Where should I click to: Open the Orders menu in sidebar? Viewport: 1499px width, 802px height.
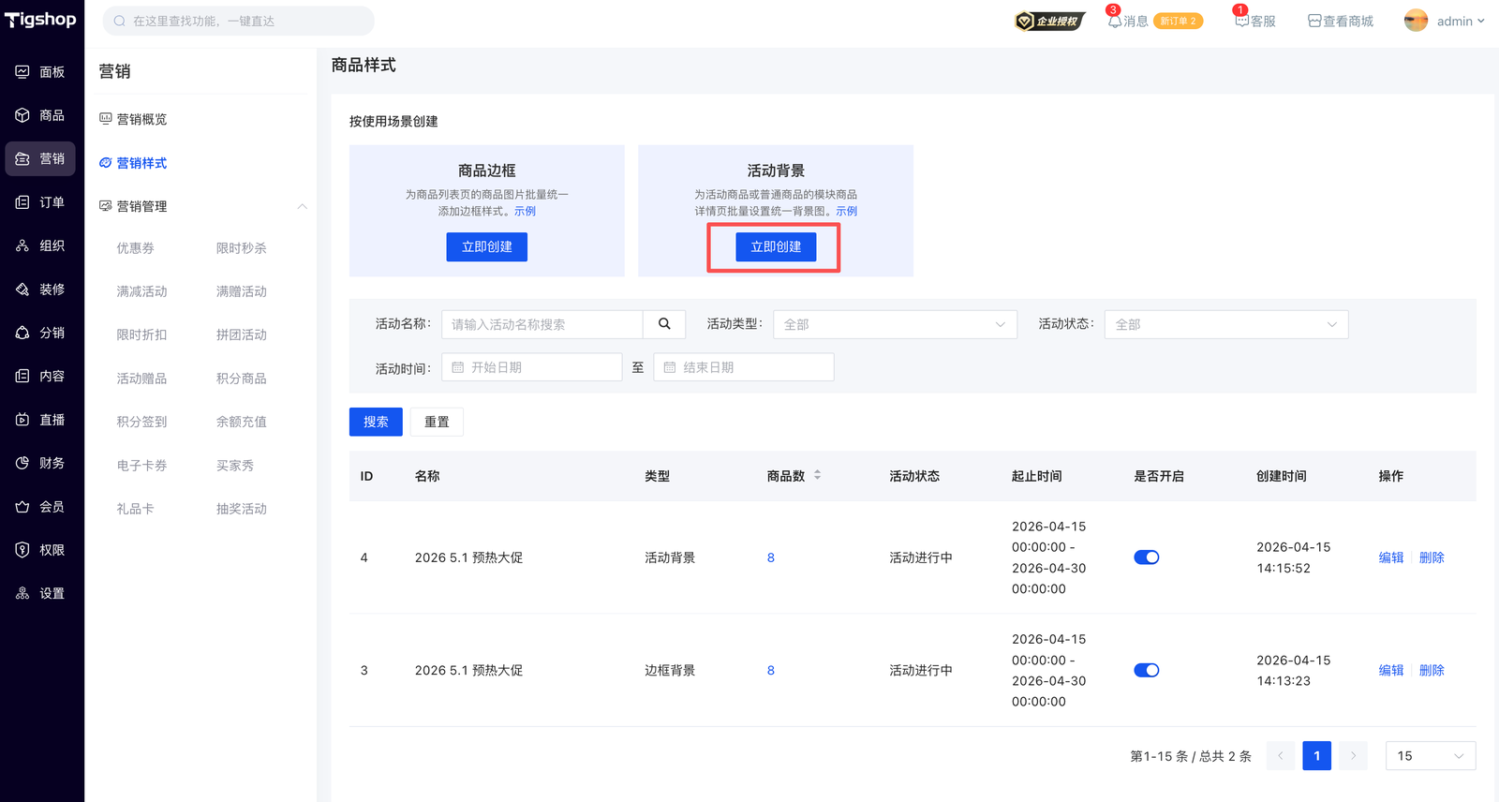[41, 202]
